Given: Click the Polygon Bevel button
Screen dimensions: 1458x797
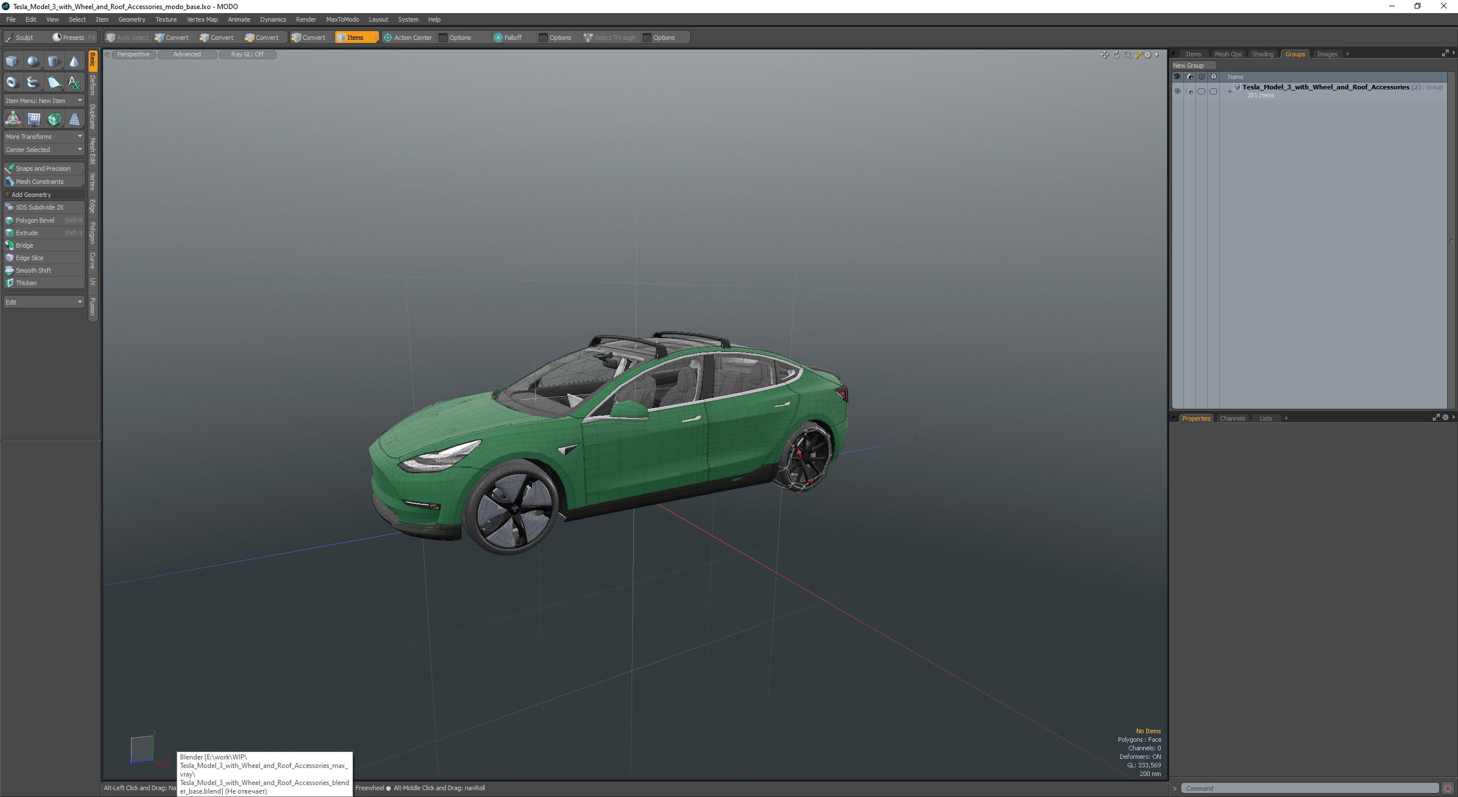Looking at the screenshot, I should point(35,220).
